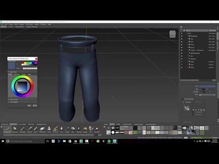The height and width of the screenshot is (164, 219).
Task: Click the brush Strength value field
Action: 202,92
